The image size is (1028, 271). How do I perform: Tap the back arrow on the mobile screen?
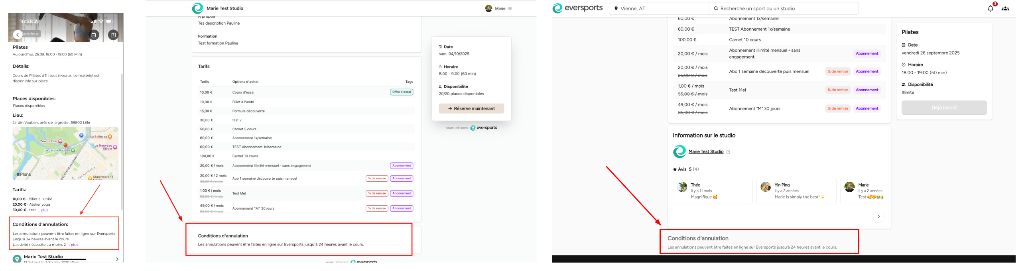(18, 35)
